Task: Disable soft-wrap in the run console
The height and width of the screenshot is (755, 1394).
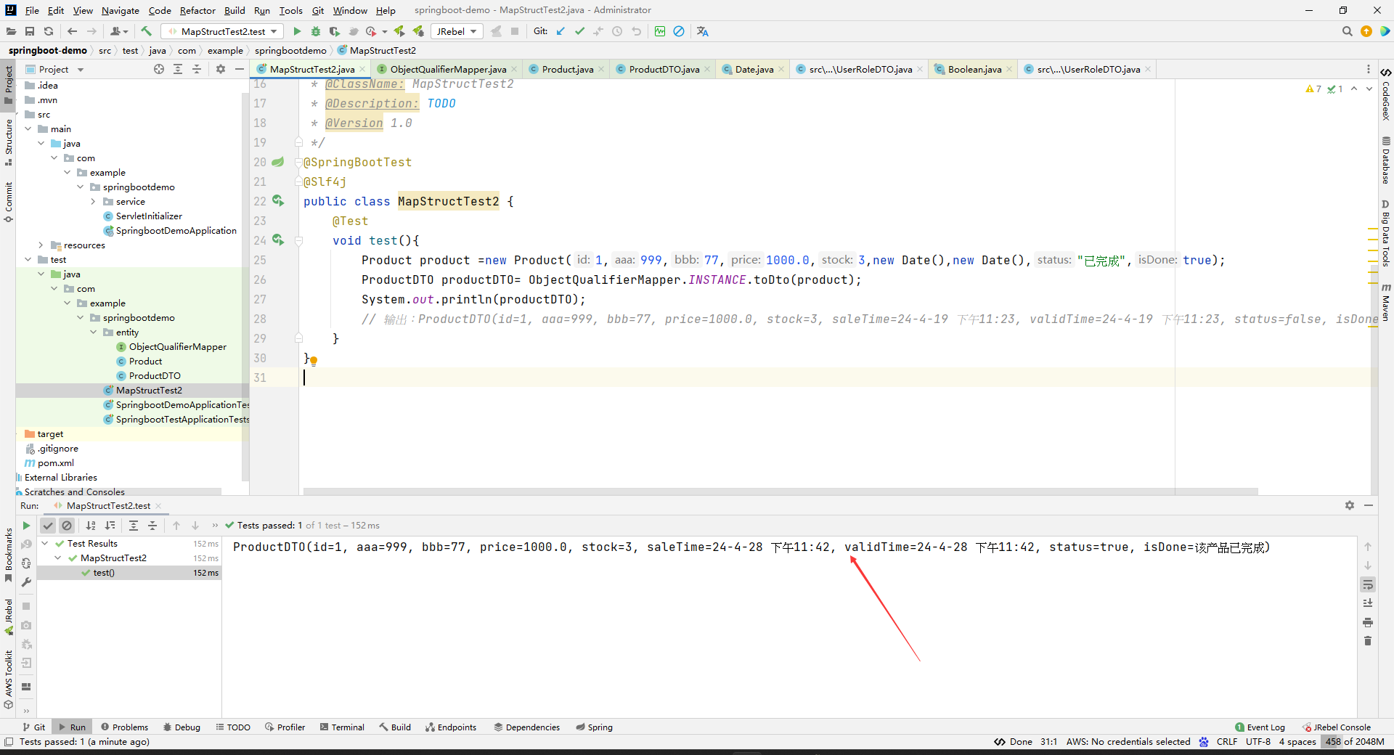Action: coord(1369,584)
